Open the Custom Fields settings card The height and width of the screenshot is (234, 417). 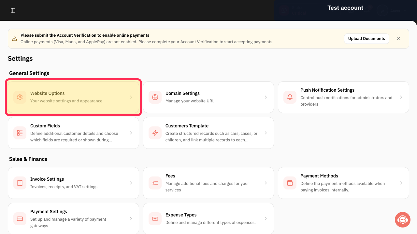(x=74, y=133)
